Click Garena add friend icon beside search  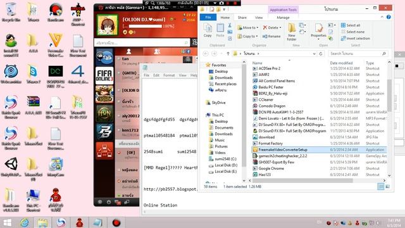(194, 42)
